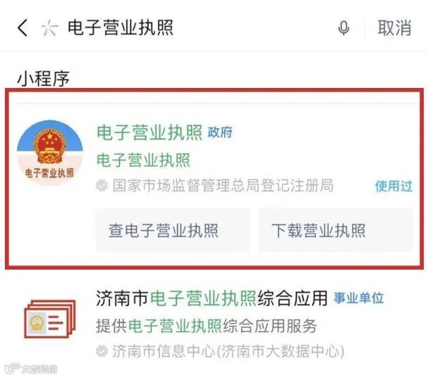Tap the watermark logo at bottom-left corner
The width and height of the screenshot is (428, 378).
point(30,369)
